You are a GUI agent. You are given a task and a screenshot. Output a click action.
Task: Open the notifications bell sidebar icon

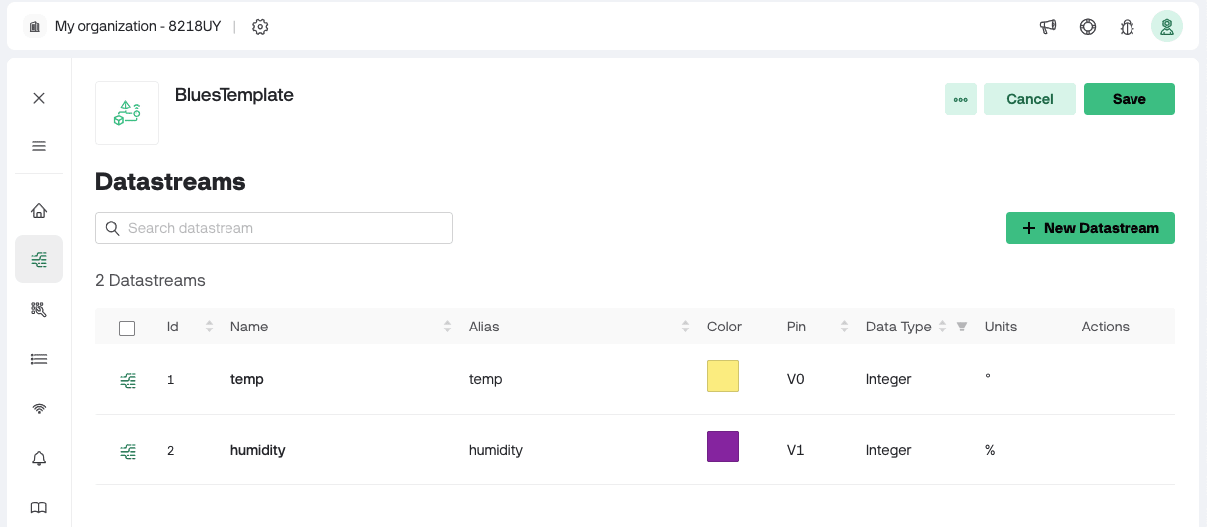[39, 459]
